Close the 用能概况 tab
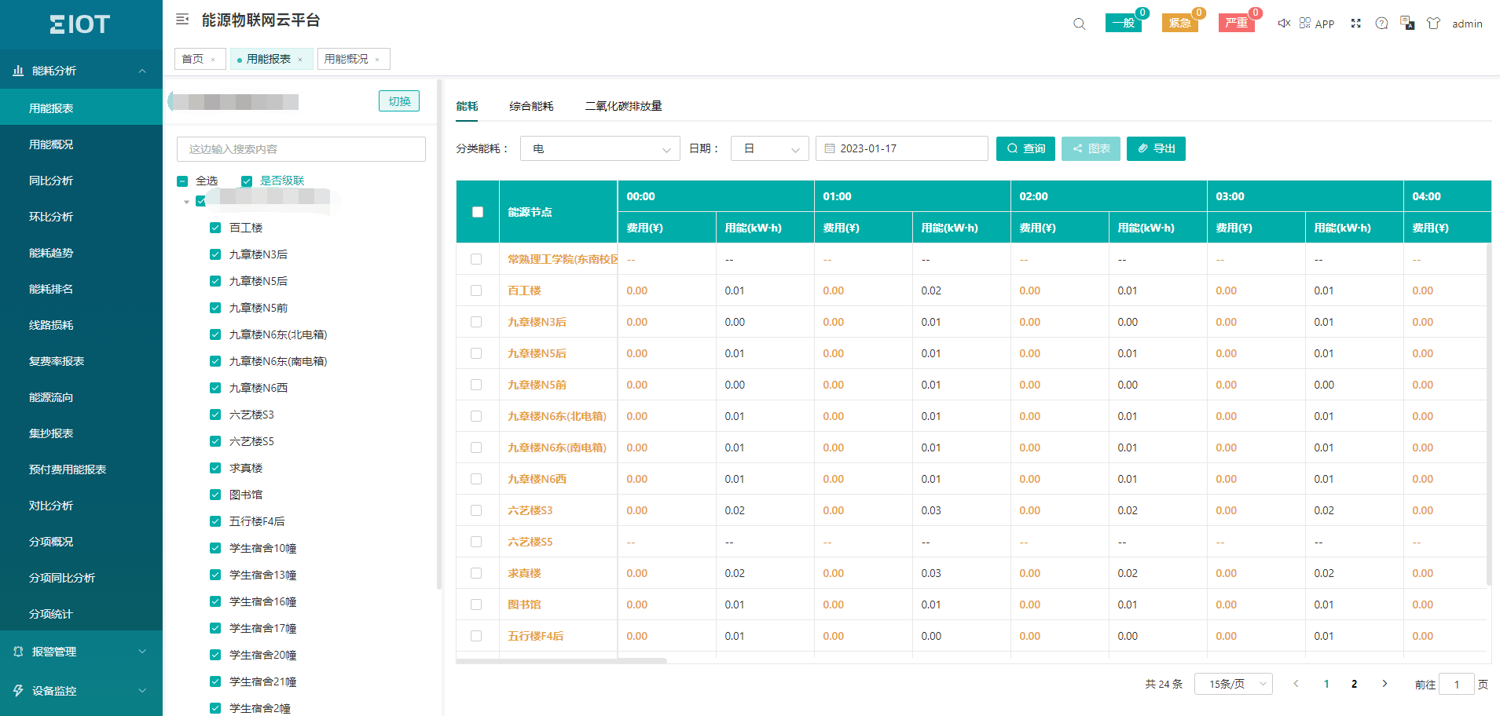Viewport: 1500px width, 716px height. tap(377, 60)
